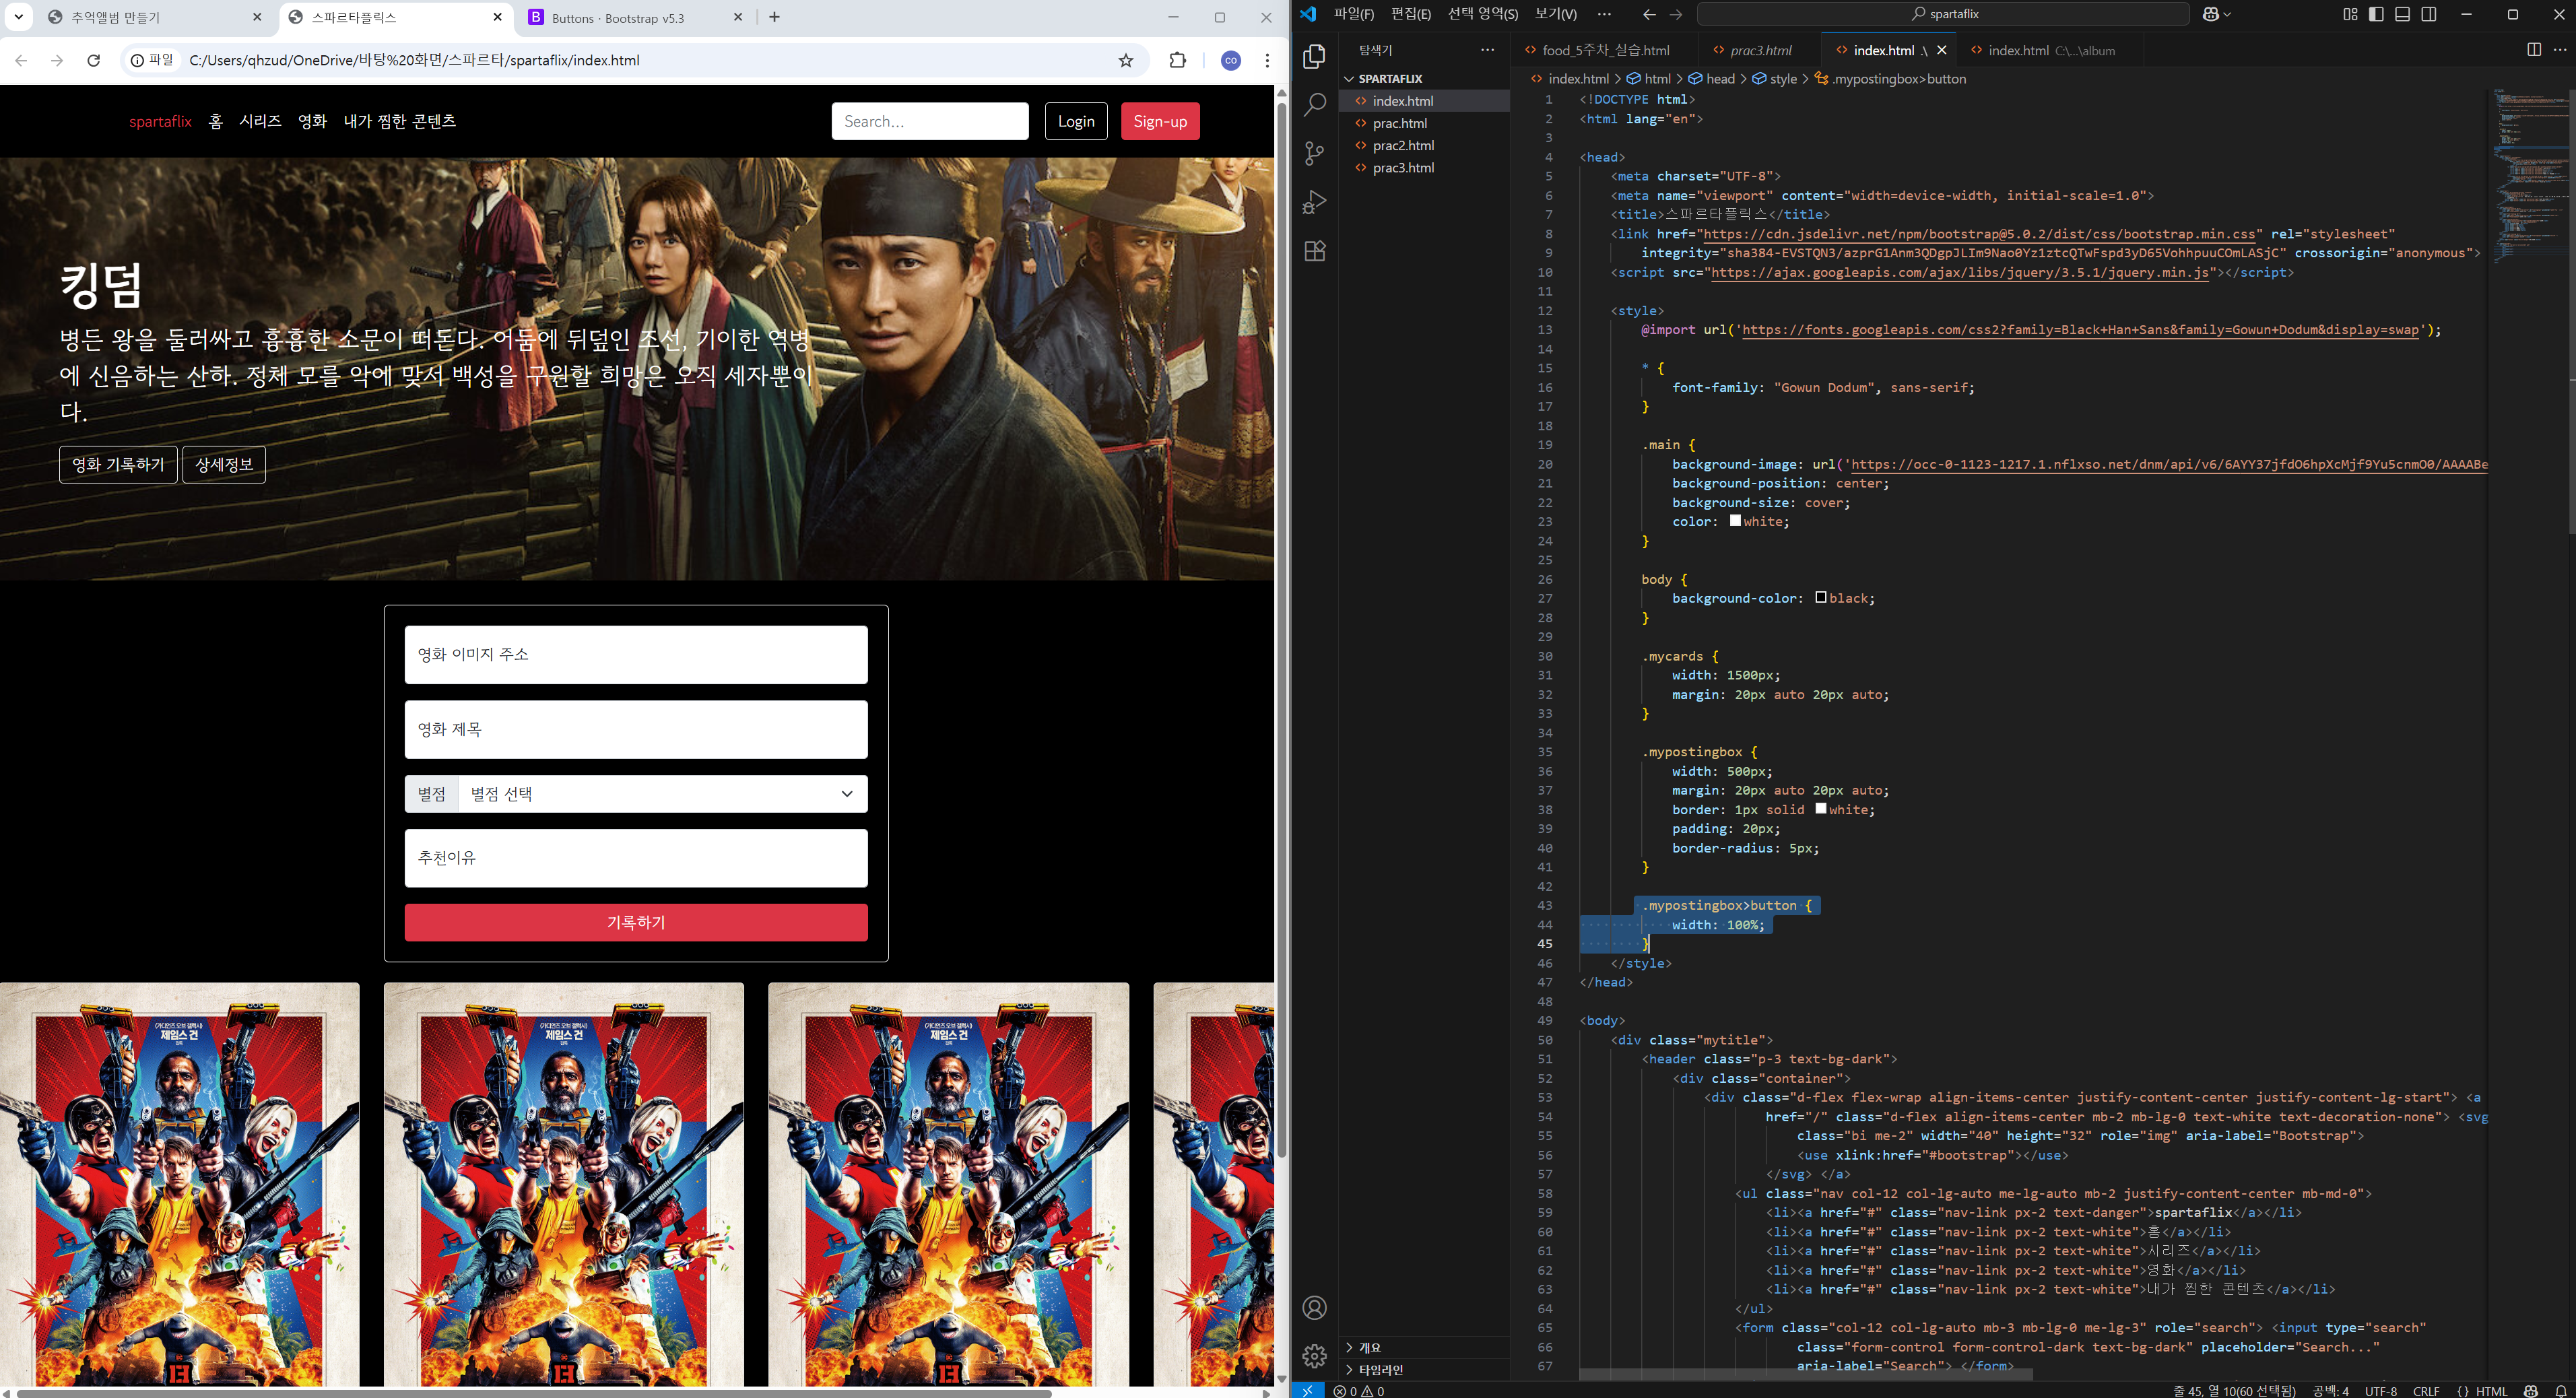Open the 별점 선택 star rating dropdown

(x=662, y=794)
